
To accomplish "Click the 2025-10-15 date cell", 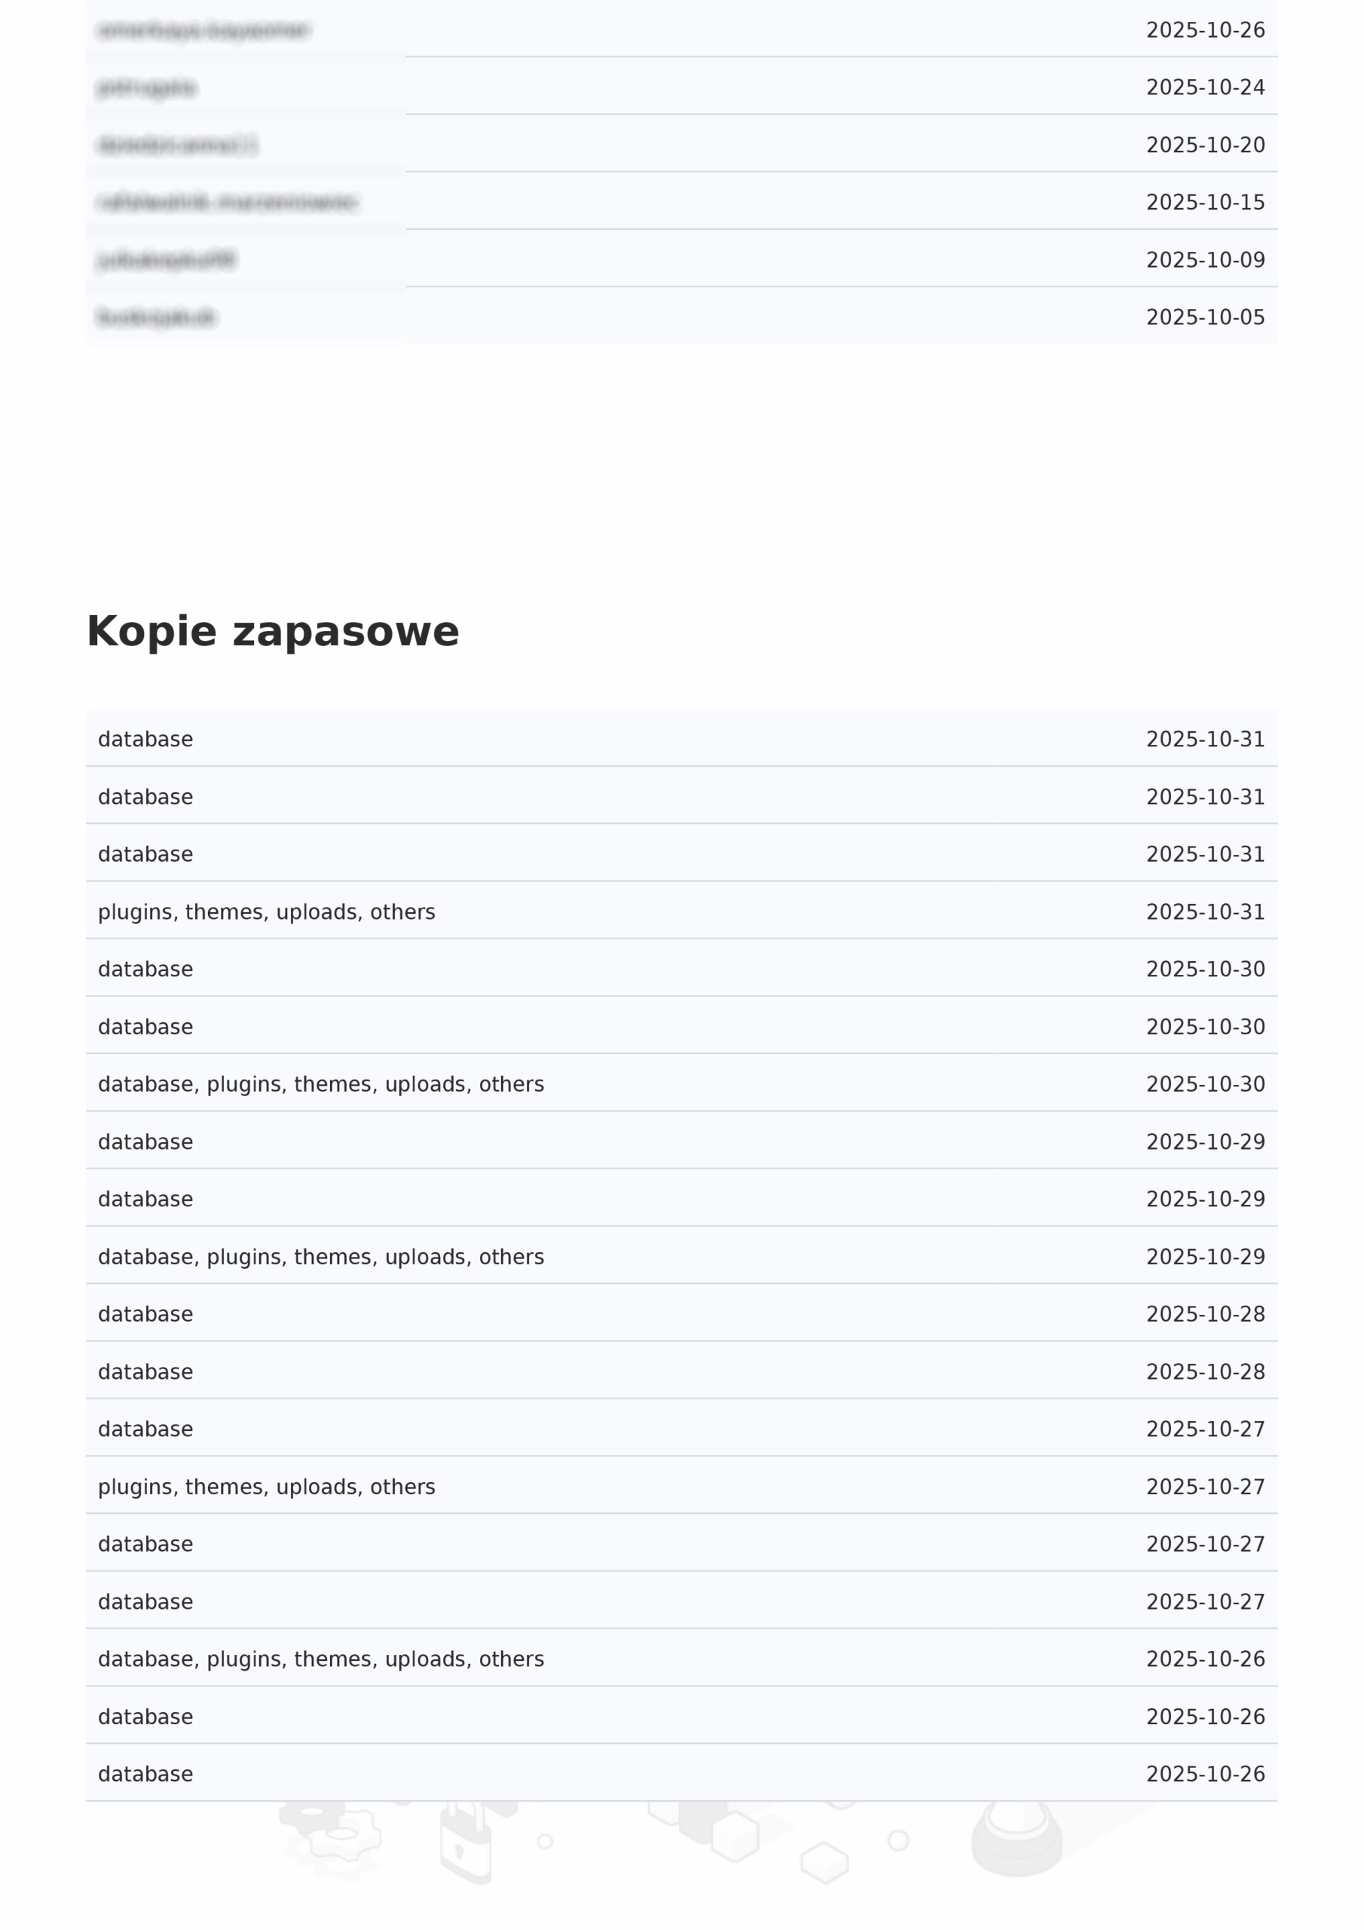I will click(1204, 203).
